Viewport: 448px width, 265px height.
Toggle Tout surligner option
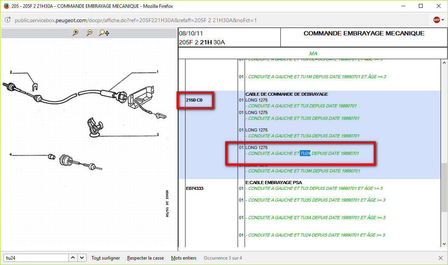[x=106, y=258]
